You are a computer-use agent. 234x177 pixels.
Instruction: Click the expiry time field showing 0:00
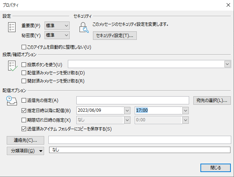click(x=158, y=120)
